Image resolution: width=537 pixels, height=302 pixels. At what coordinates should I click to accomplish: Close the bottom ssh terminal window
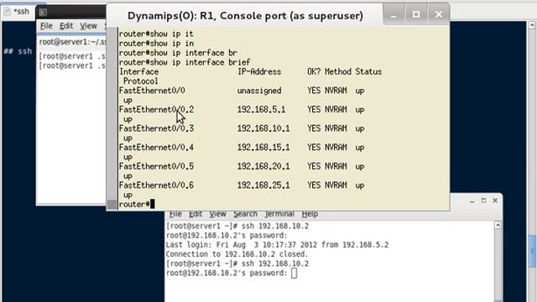495,200
